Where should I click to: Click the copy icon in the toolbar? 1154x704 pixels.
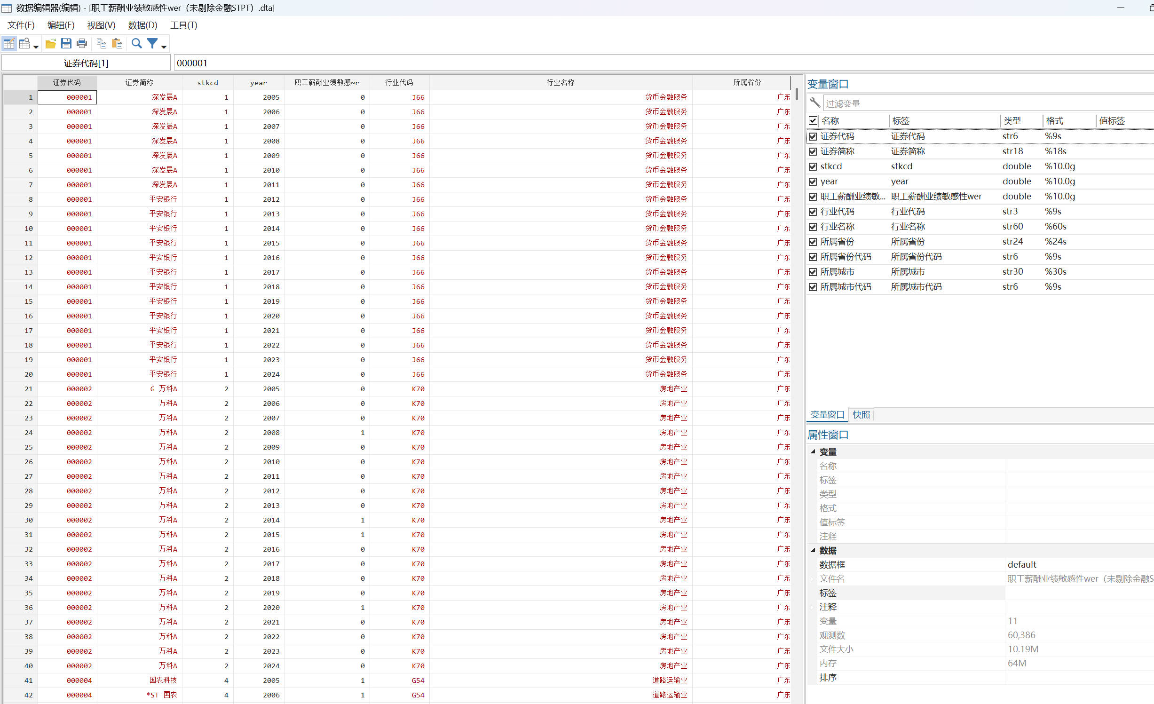click(101, 44)
